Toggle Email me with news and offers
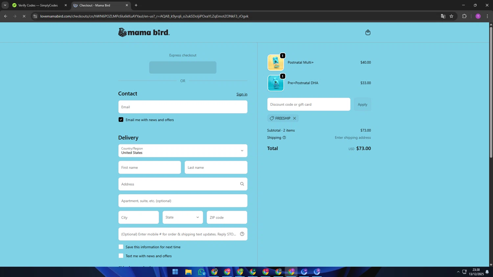 pyautogui.click(x=121, y=120)
